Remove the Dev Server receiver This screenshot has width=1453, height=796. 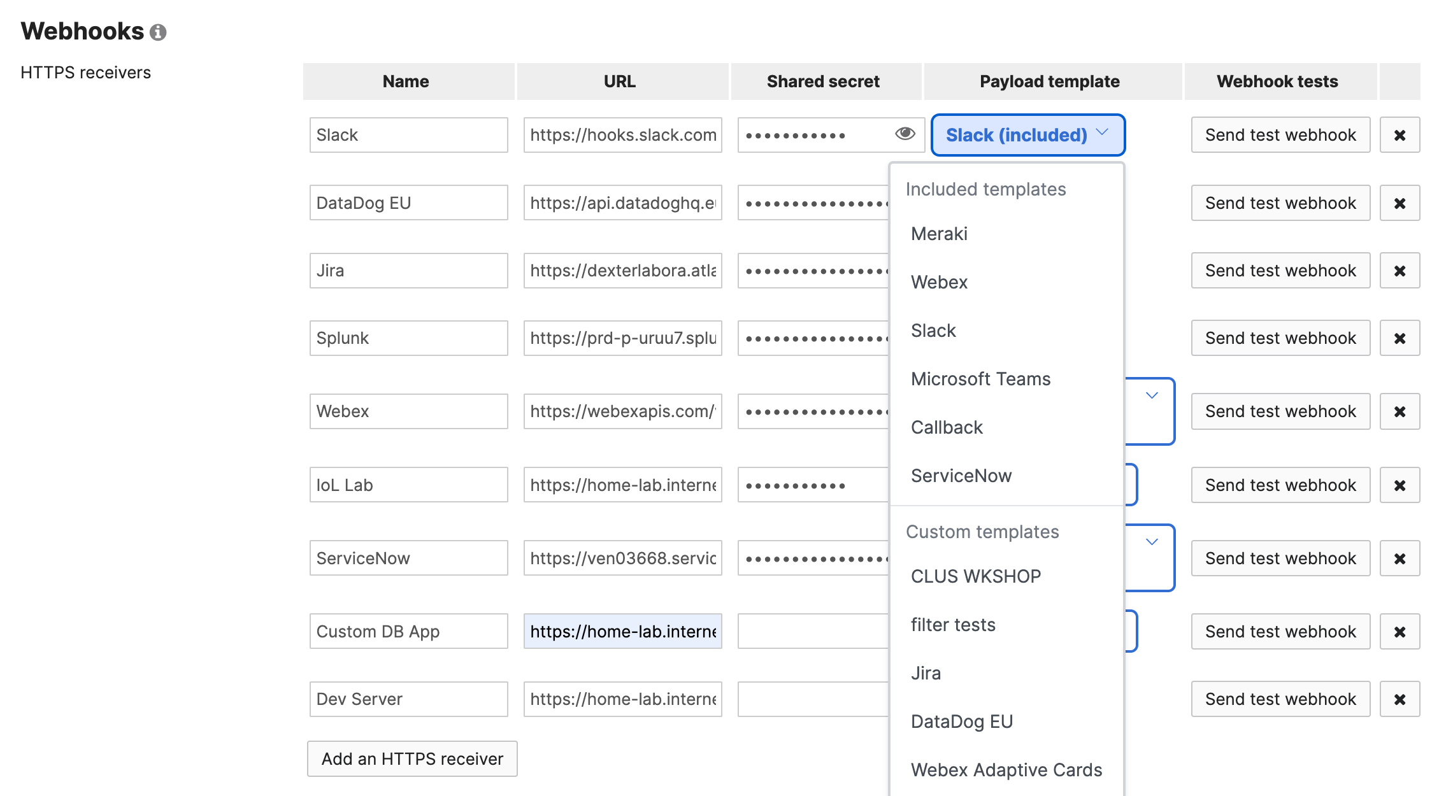[x=1399, y=699]
